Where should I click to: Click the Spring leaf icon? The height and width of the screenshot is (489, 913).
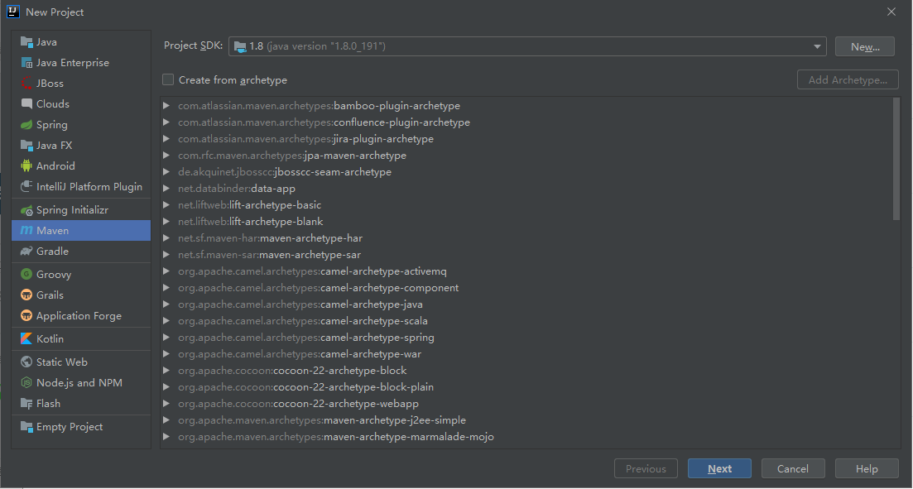(x=26, y=125)
